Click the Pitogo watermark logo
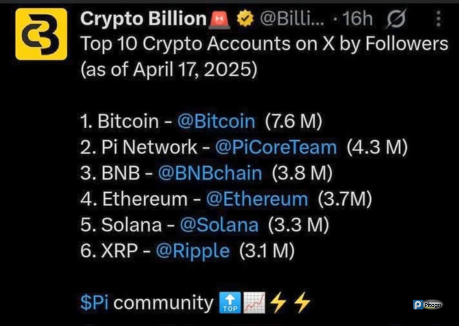The height and width of the screenshot is (326, 459). point(428,305)
